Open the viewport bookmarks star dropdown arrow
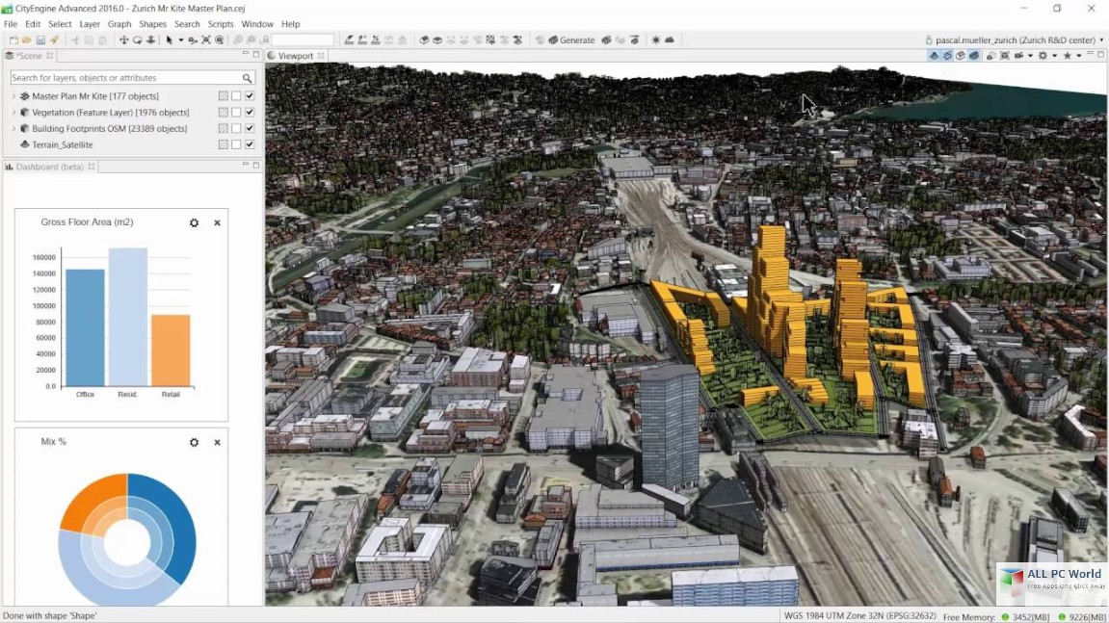1109x623 pixels. (x=1078, y=56)
